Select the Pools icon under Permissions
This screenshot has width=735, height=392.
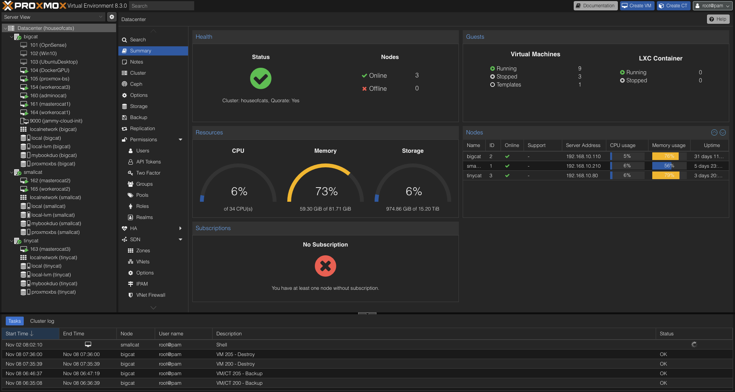click(131, 195)
